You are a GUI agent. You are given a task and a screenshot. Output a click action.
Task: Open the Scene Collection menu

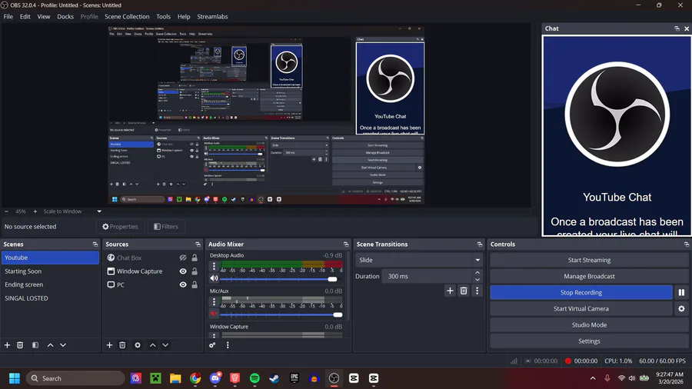127,16
